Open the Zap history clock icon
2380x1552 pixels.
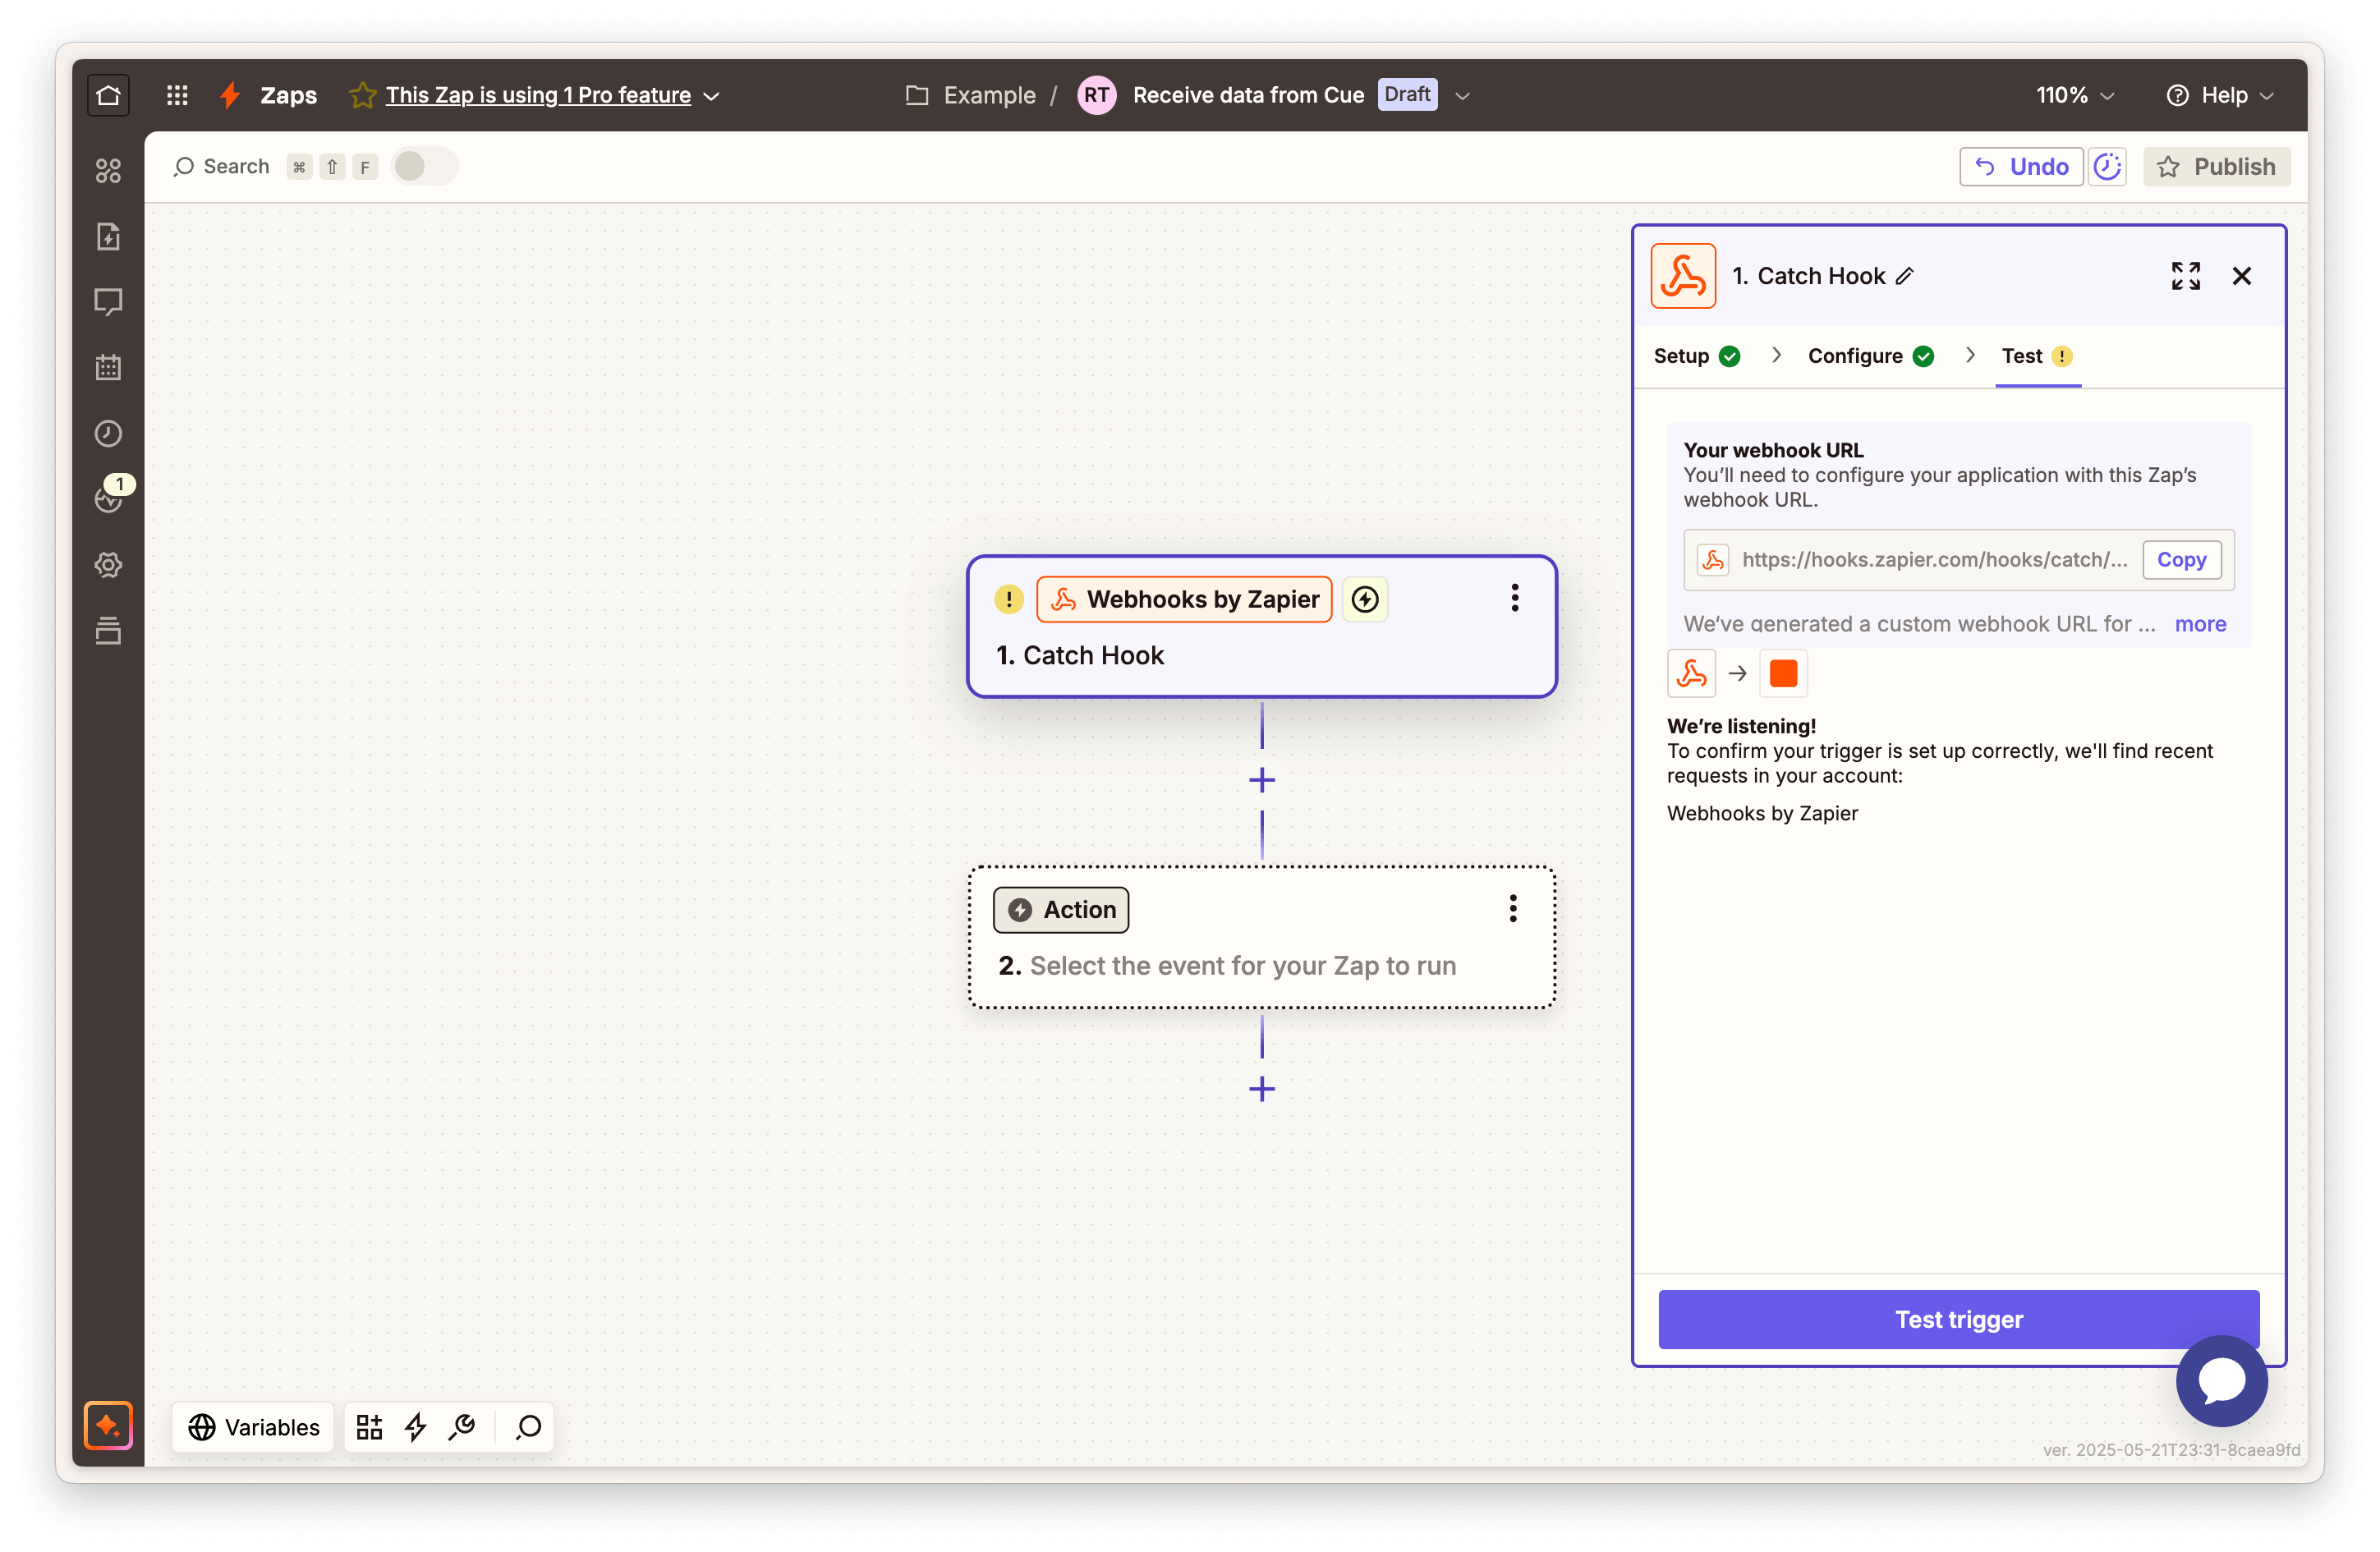108,433
